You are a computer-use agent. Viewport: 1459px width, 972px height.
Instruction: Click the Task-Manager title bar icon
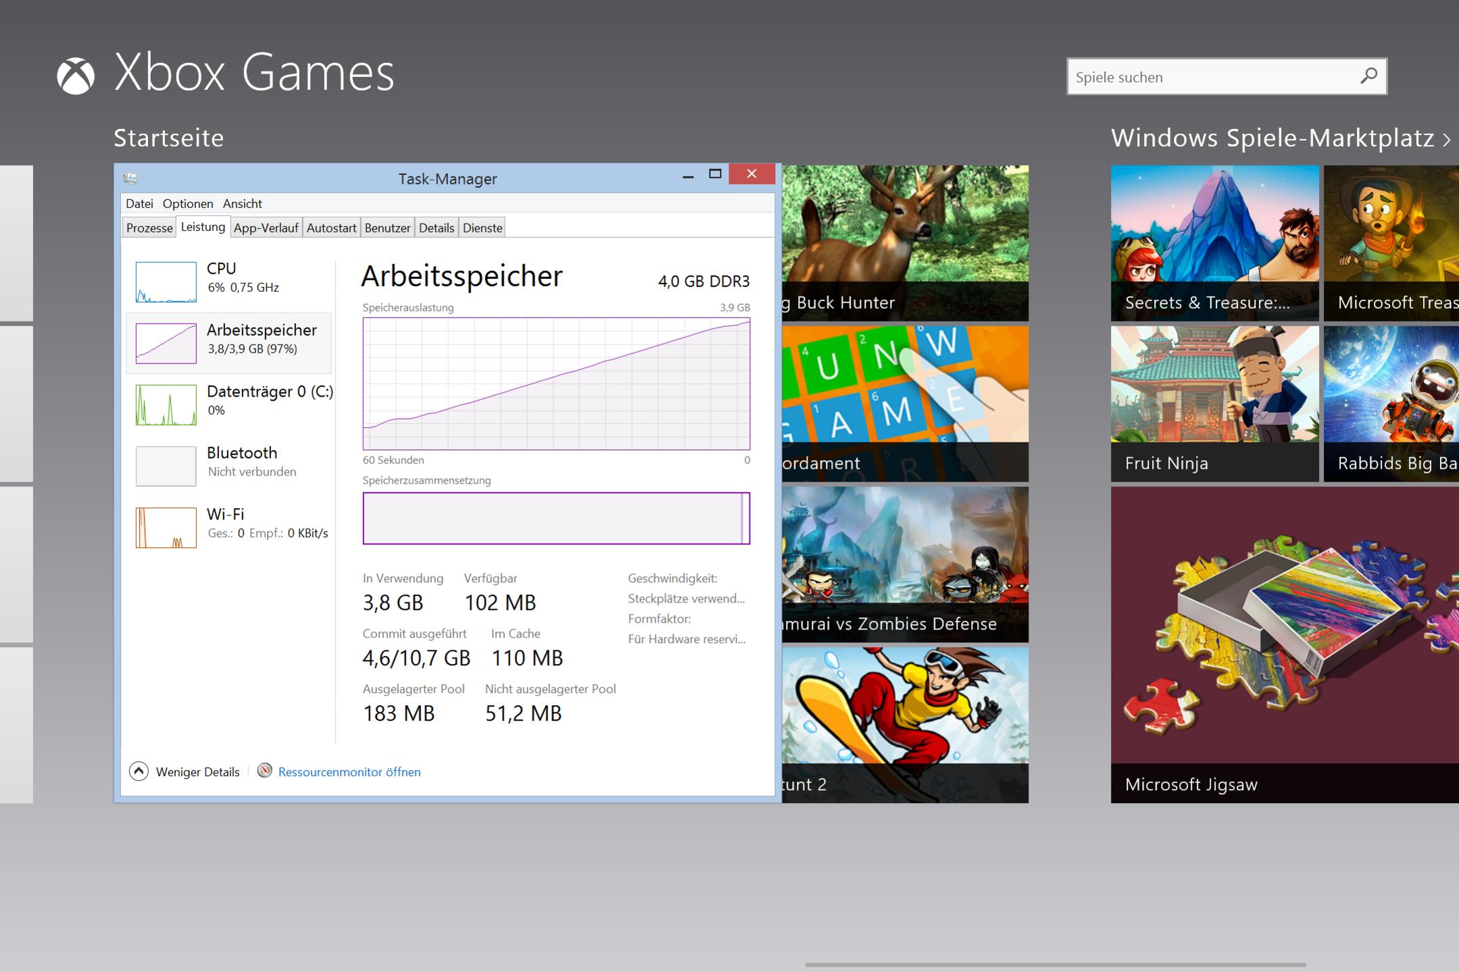click(130, 178)
